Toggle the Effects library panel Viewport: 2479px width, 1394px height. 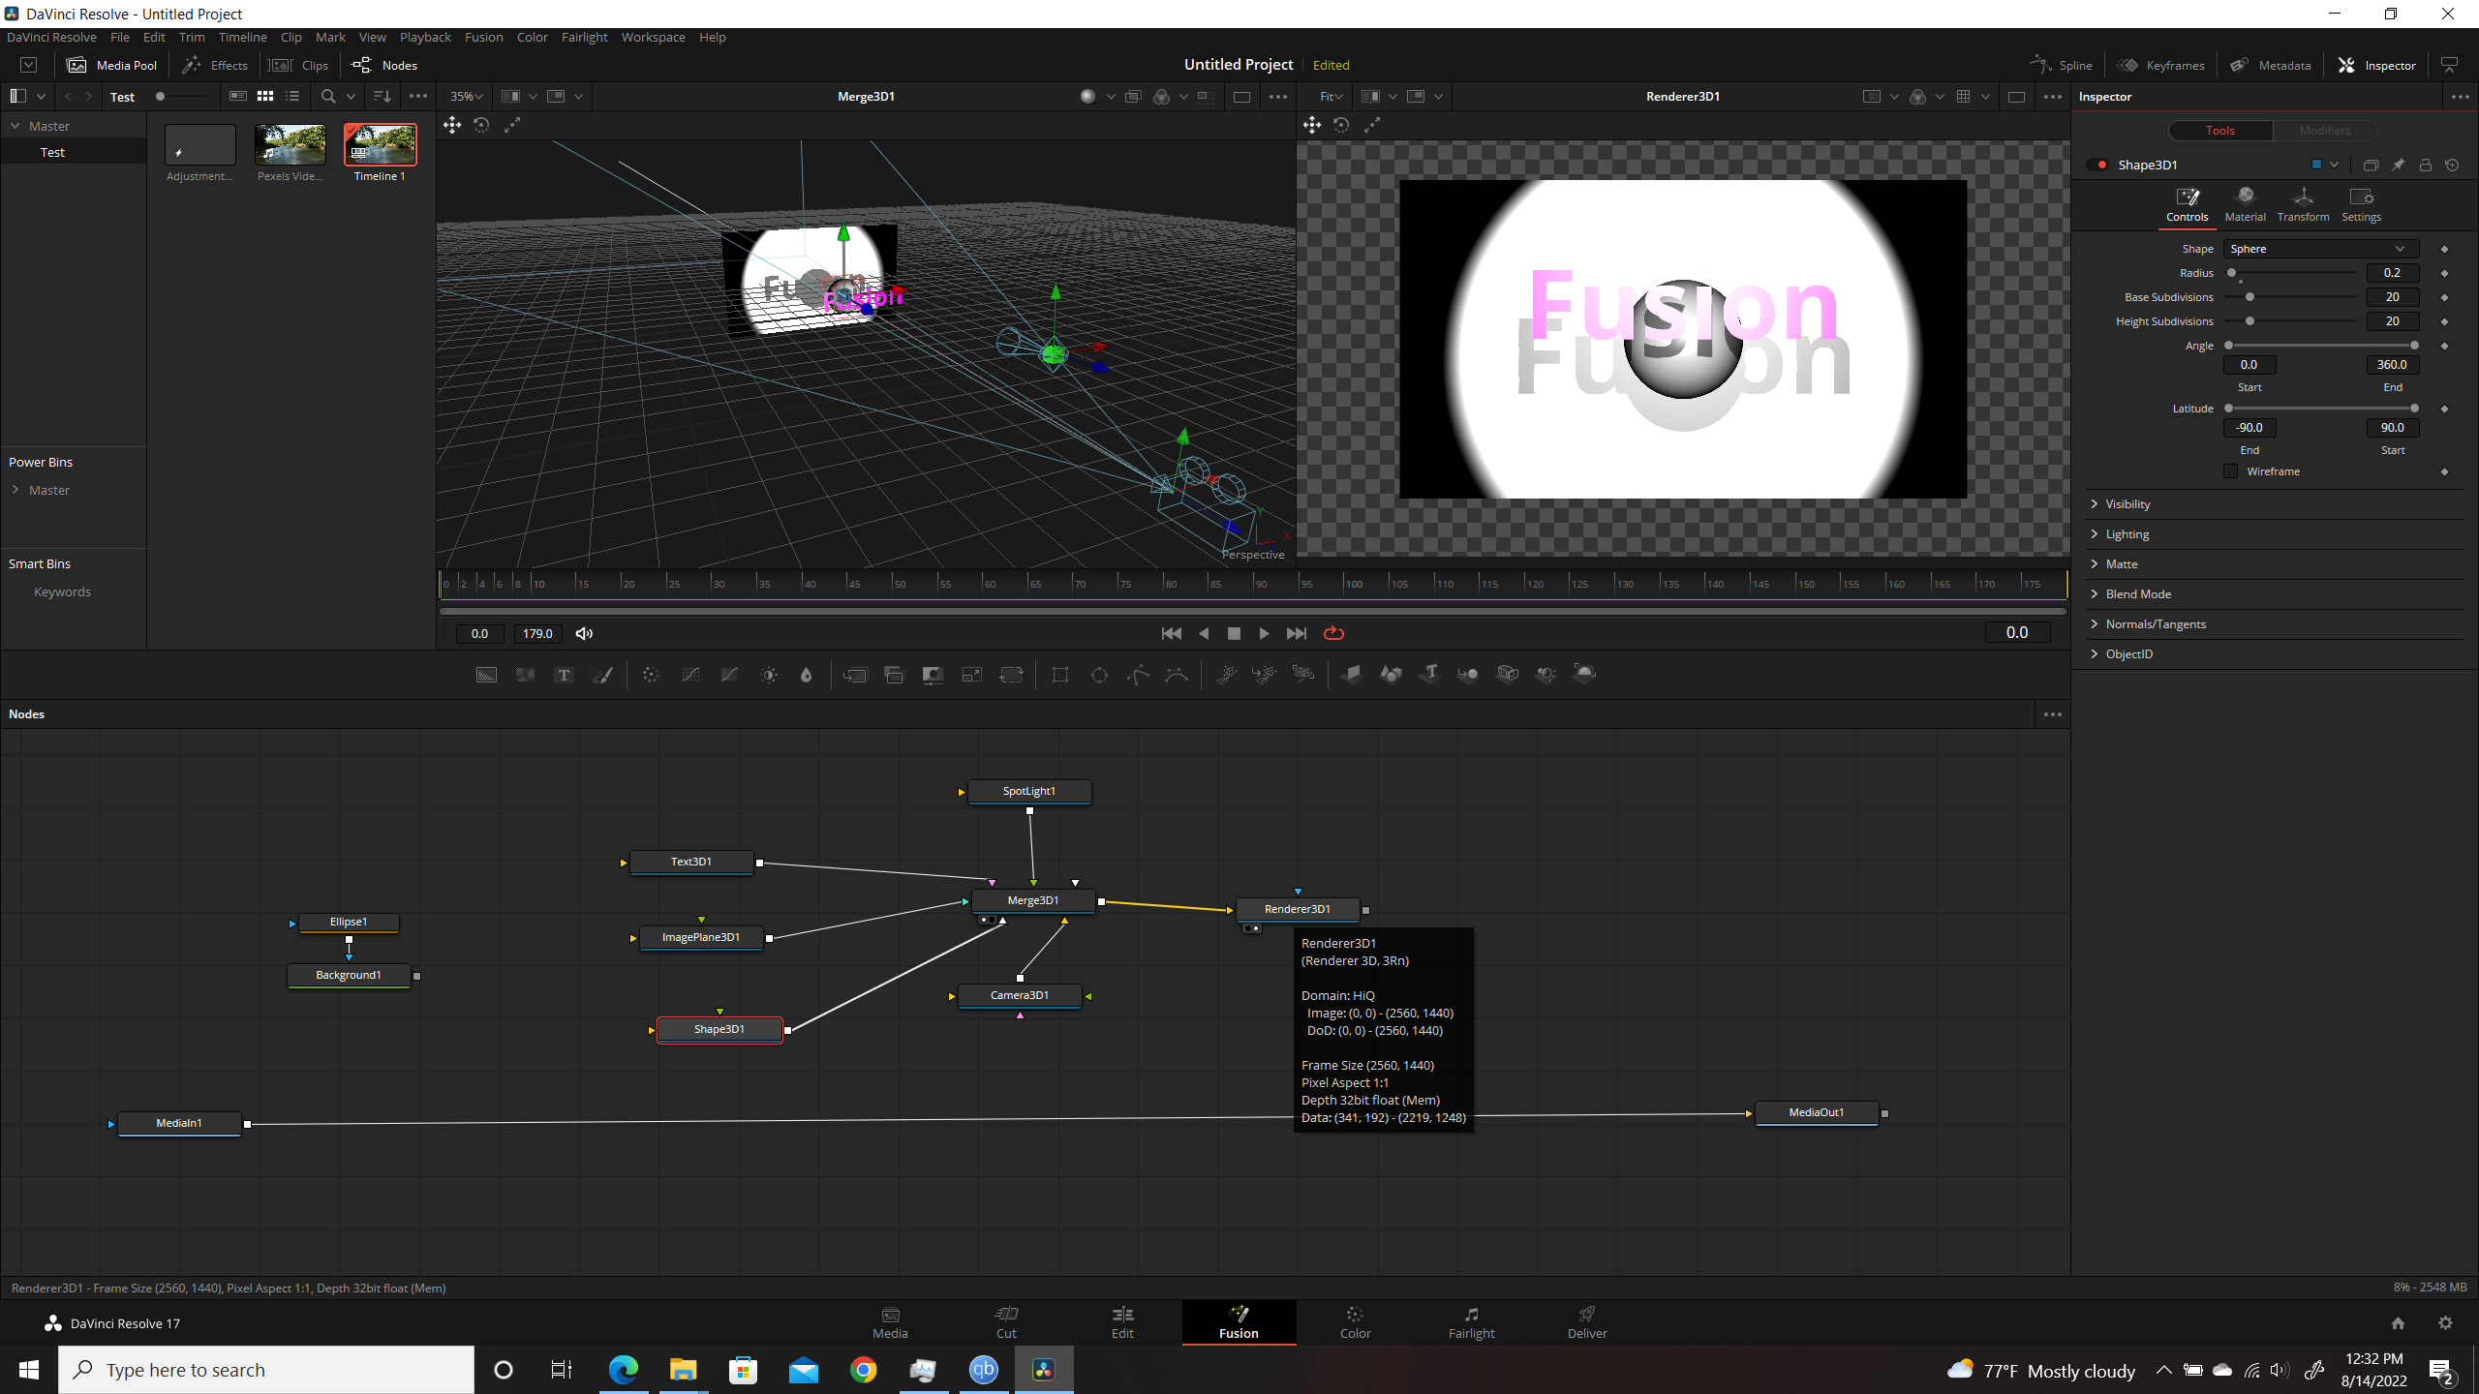click(216, 65)
